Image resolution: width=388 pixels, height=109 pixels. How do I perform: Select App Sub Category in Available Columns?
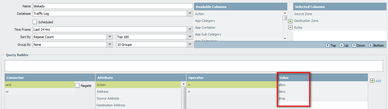[x=238, y=34]
